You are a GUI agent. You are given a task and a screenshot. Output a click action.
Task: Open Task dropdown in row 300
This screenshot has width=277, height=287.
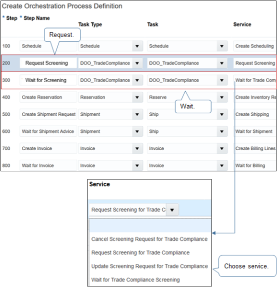tap(222, 80)
